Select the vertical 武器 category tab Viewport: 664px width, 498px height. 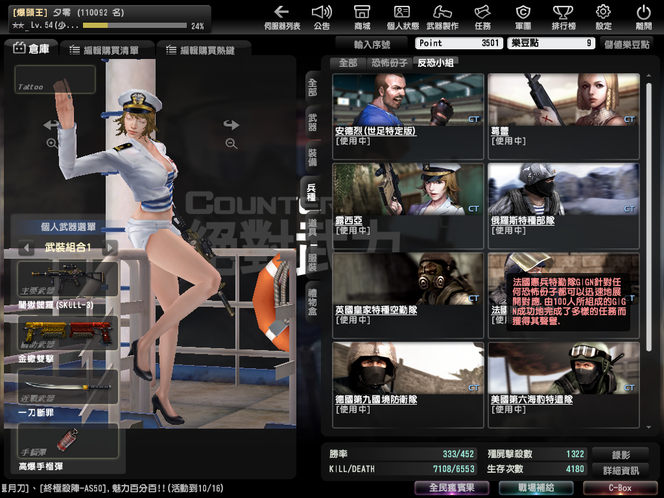(x=313, y=123)
